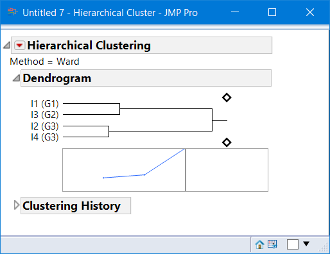The height and width of the screenshot is (254, 330).
Task: Click the Hierarchical Clustering title bar
Action: 141,45
